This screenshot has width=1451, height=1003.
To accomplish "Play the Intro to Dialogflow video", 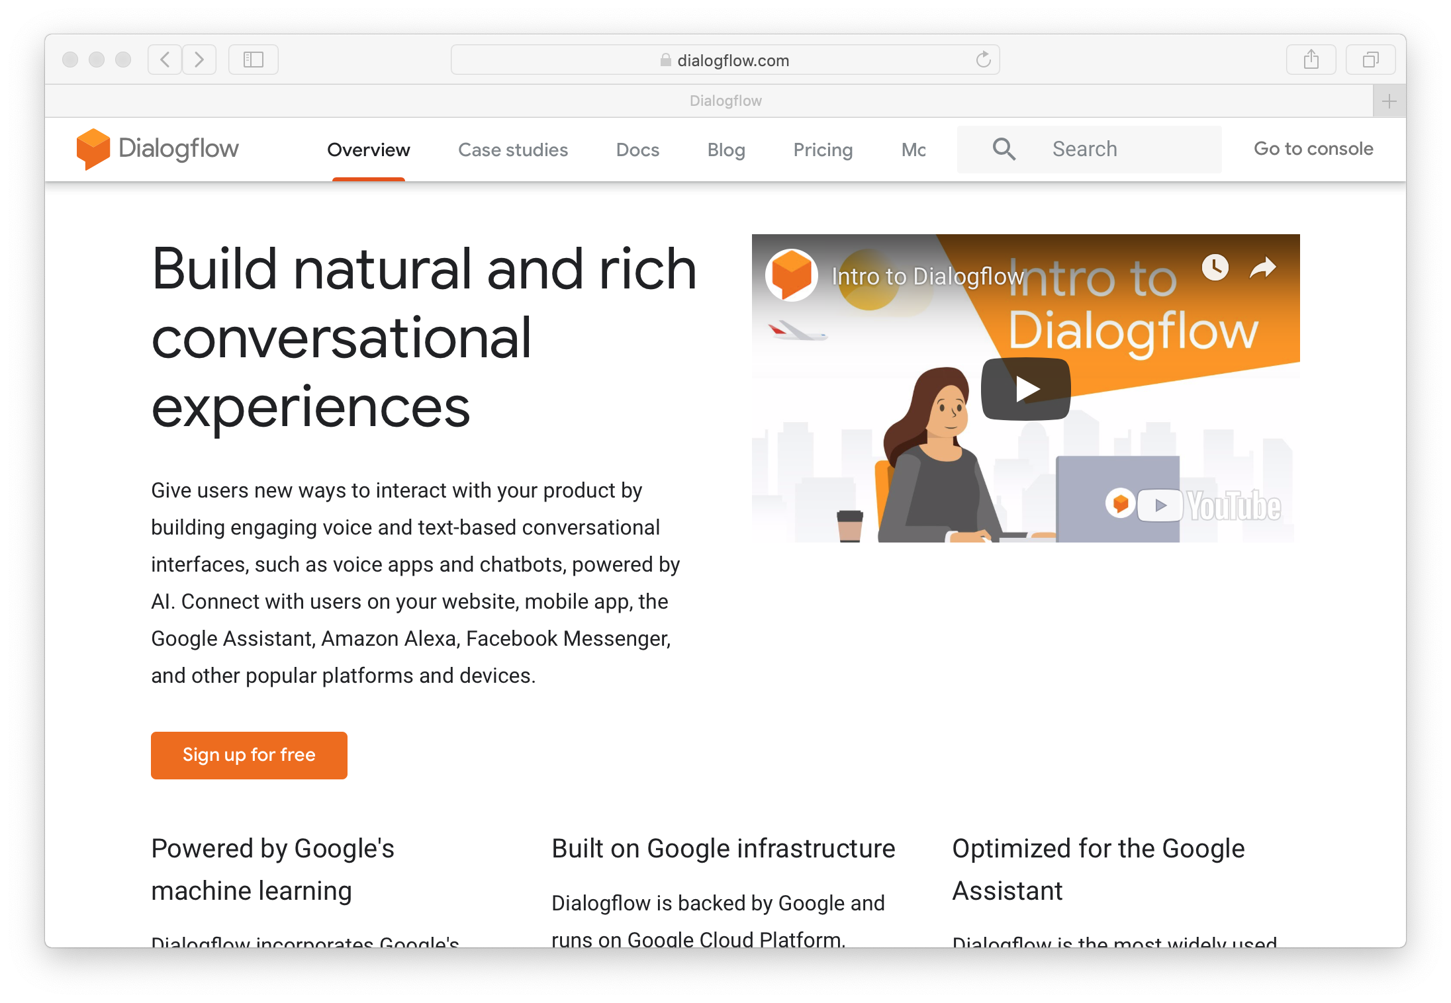I will coord(1025,389).
